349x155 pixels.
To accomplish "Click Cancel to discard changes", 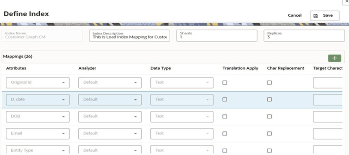I will 295,15.
